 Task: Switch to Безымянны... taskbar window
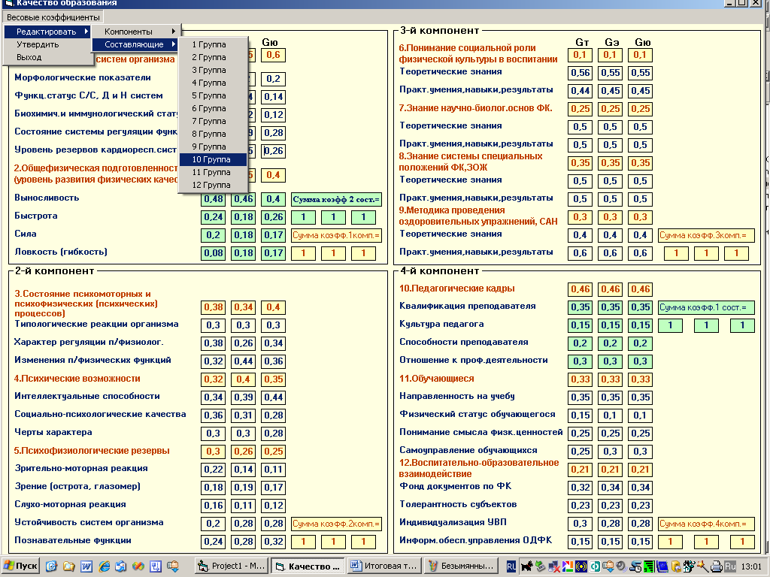pos(462,566)
